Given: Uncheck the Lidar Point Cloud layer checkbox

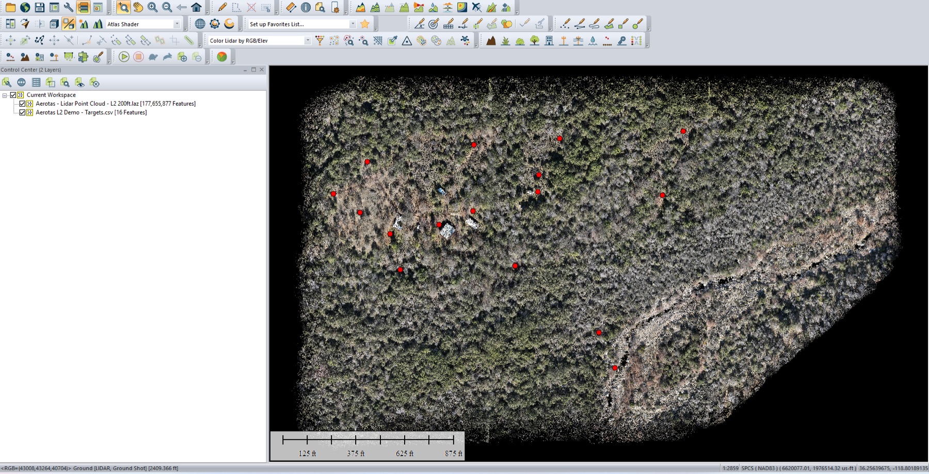Looking at the screenshot, I should tap(22, 104).
